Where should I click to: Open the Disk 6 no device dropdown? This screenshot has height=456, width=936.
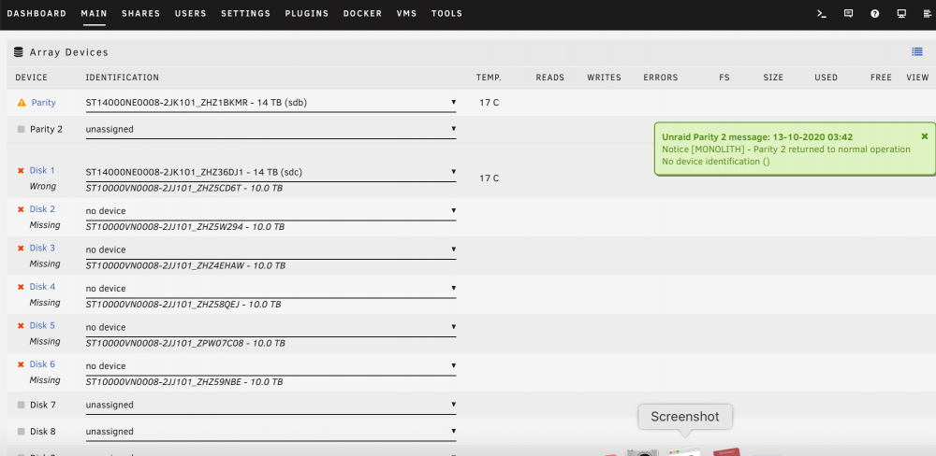(271, 366)
